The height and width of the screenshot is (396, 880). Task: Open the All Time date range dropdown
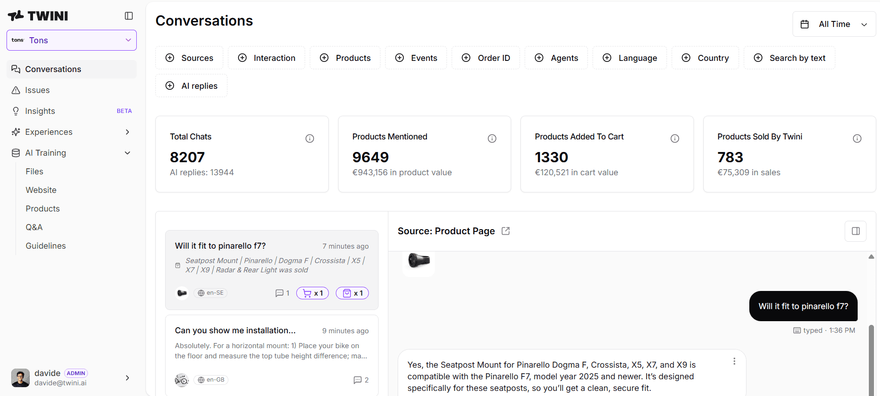[x=834, y=24]
